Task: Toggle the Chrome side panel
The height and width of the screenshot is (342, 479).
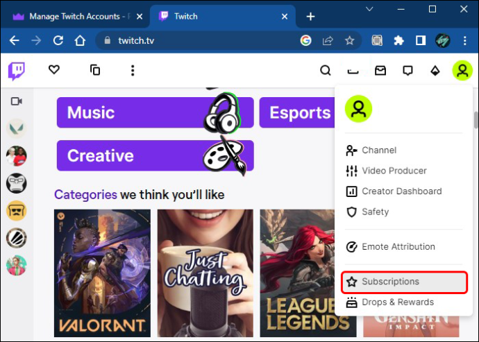Action: pyautogui.click(x=421, y=40)
